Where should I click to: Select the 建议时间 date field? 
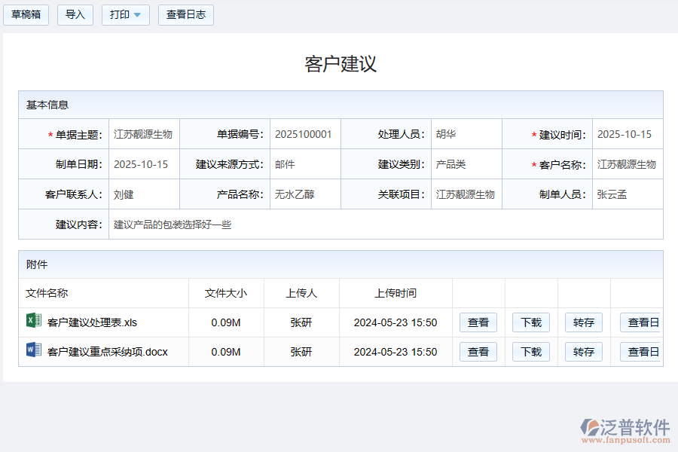coord(625,134)
